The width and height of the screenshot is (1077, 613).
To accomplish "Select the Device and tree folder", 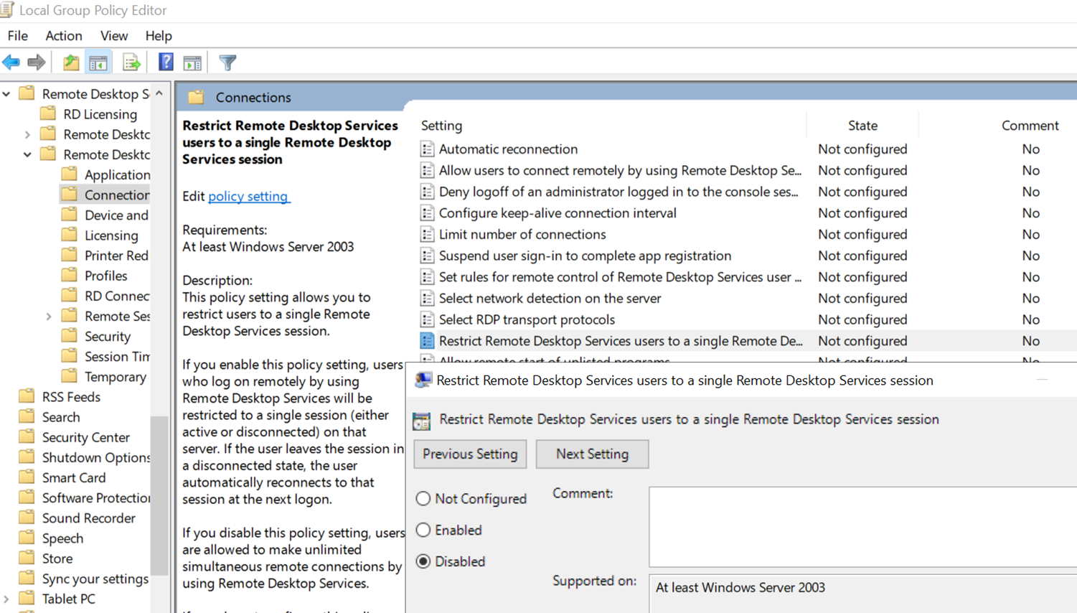I will click(116, 215).
